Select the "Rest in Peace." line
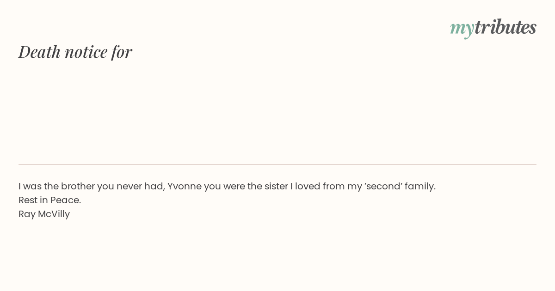This screenshot has width=555, height=291. coord(50,200)
